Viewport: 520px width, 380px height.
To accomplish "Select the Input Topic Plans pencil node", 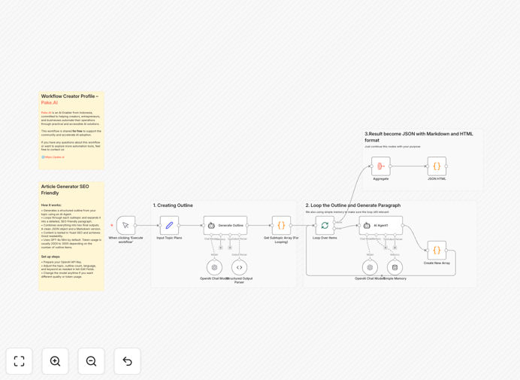I will 169,226.
